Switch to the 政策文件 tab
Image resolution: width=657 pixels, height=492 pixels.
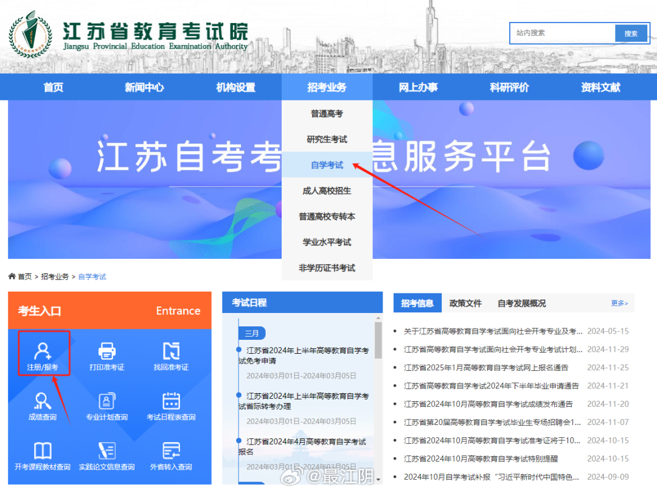pyautogui.click(x=465, y=303)
